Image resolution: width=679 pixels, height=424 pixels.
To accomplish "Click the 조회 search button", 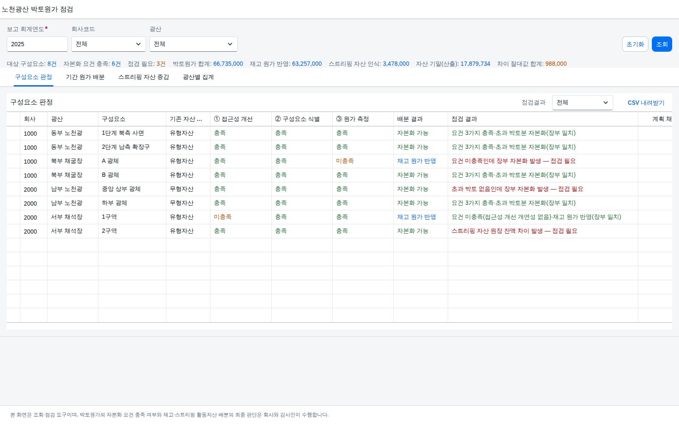I will click(662, 44).
